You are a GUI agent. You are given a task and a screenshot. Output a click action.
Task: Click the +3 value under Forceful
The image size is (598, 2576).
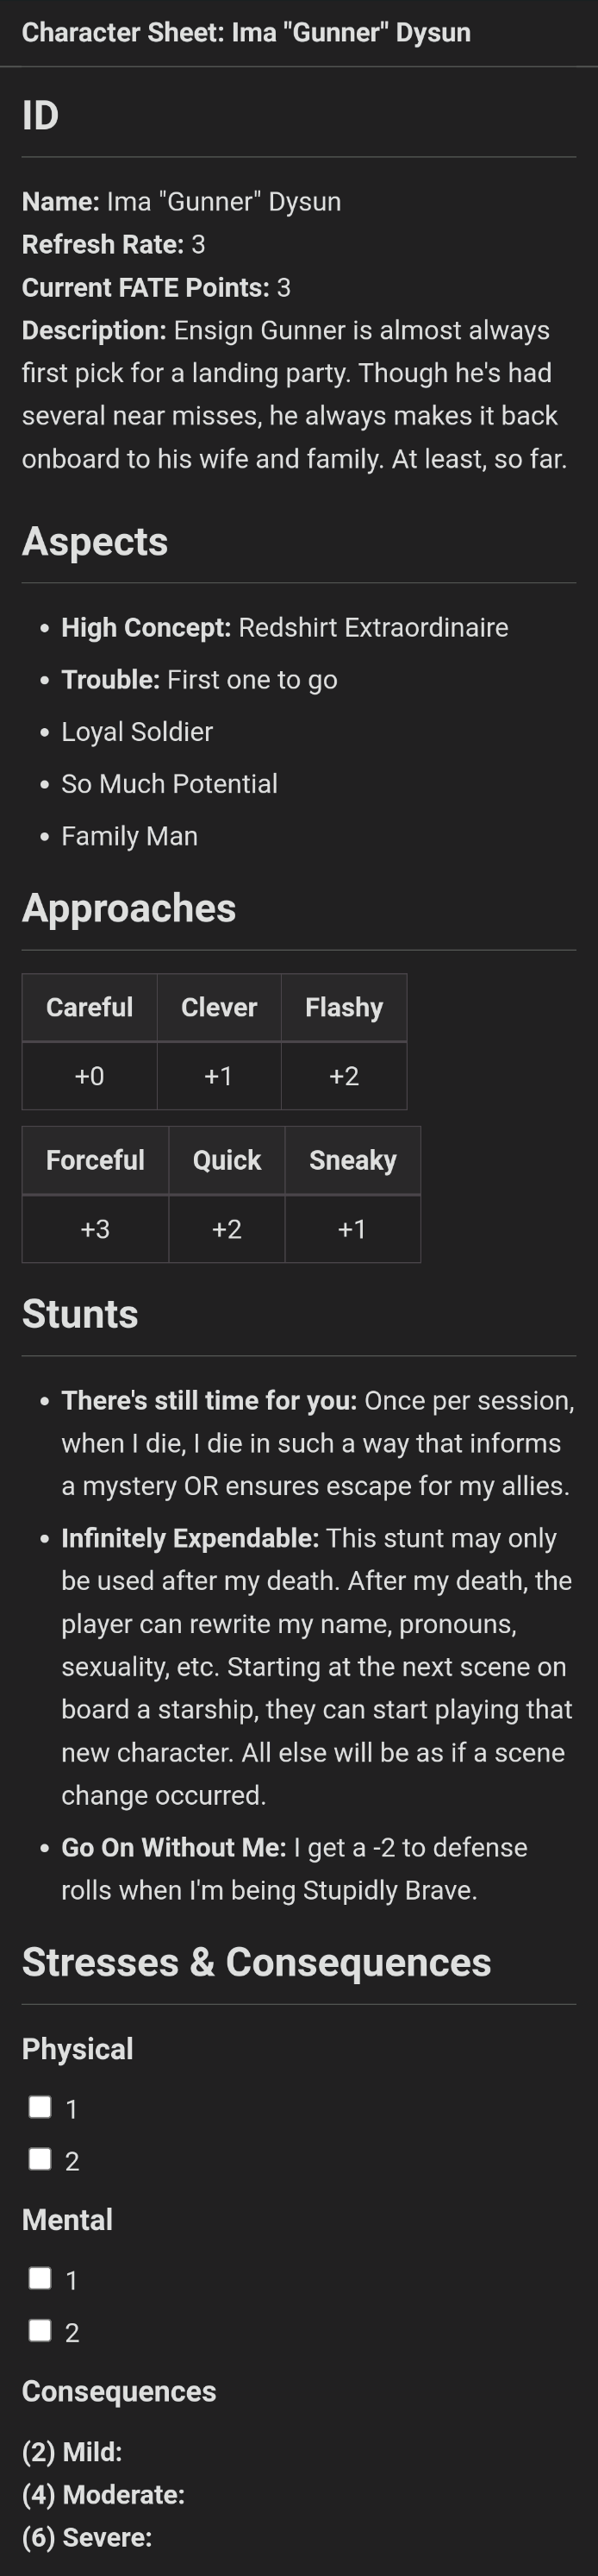(95, 1229)
